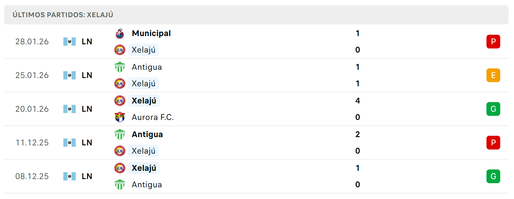Image resolution: width=514 pixels, height=199 pixels.
Task: Click the Últimos Partidos: Xelajú header
Action: (63, 15)
